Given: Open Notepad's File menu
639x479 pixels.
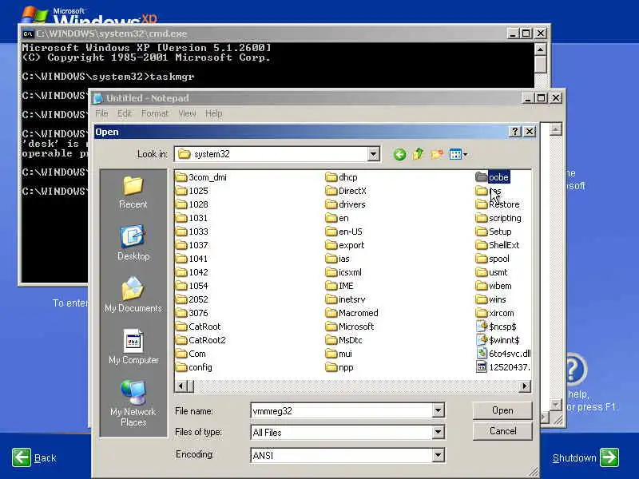Looking at the screenshot, I should pos(101,113).
